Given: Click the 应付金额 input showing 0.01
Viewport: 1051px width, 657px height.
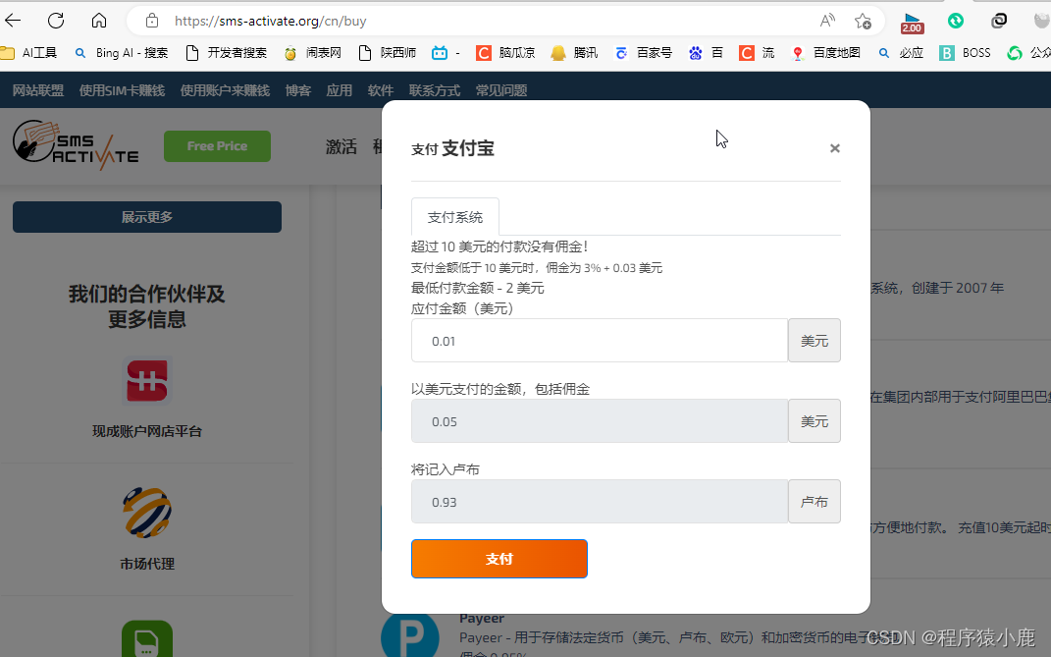Looking at the screenshot, I should pyautogui.click(x=600, y=340).
